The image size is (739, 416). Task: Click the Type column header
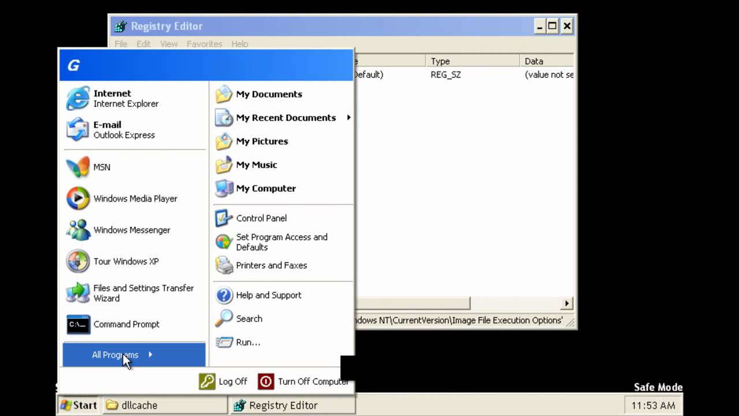click(472, 61)
